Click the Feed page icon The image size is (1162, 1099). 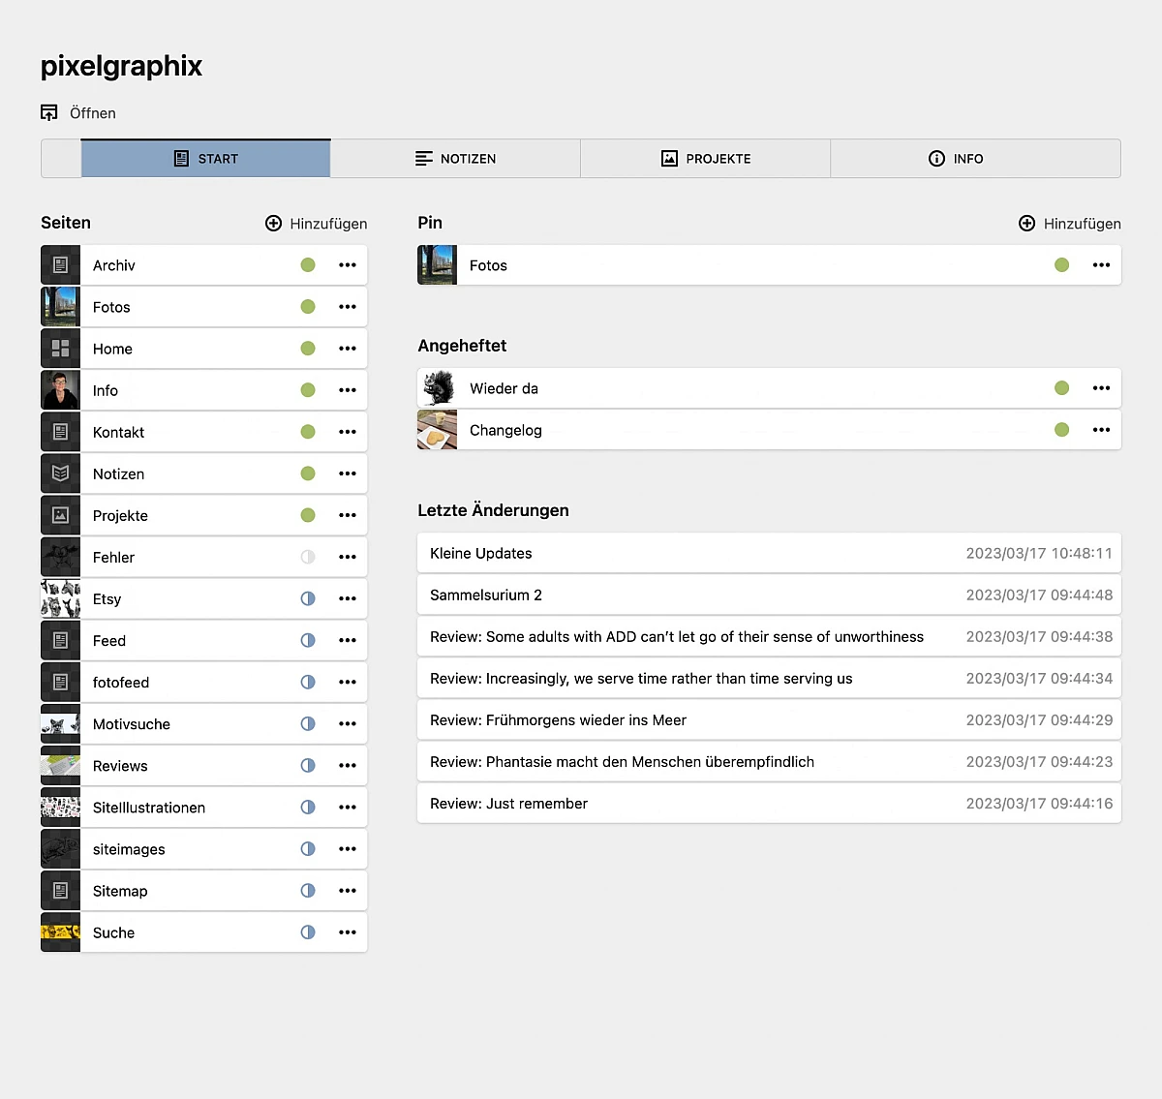[x=60, y=640]
